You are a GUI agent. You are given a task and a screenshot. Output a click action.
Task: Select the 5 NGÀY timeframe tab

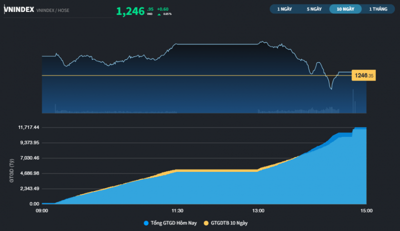[x=313, y=9]
